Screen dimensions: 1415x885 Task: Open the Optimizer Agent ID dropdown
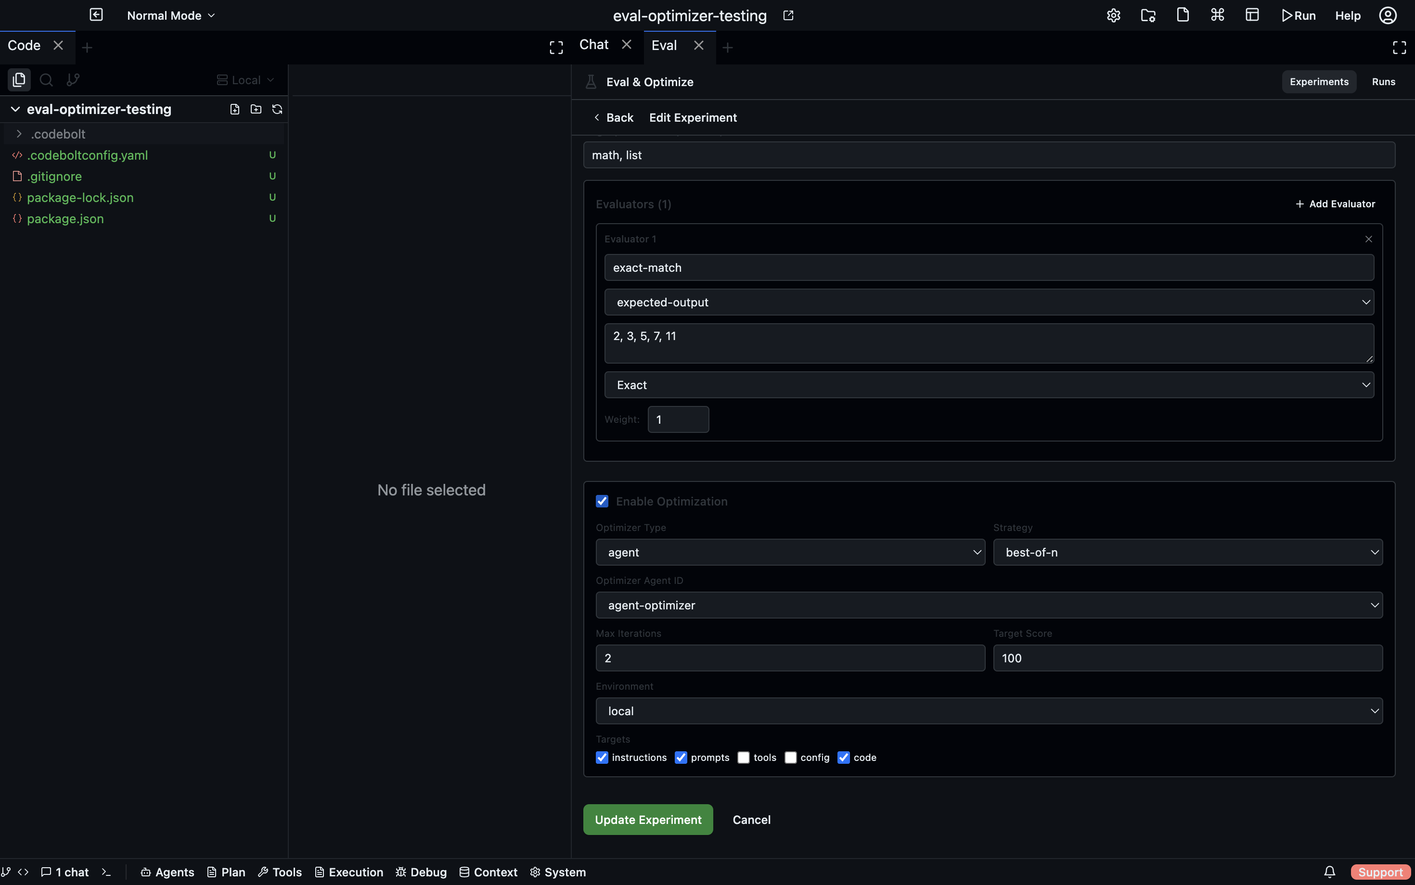click(x=989, y=605)
